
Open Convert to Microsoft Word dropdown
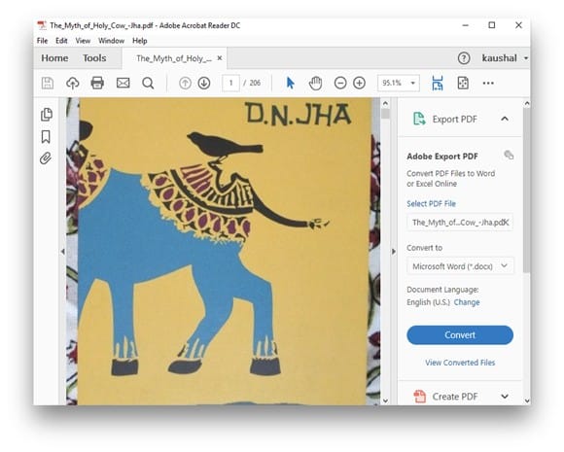[x=460, y=266]
